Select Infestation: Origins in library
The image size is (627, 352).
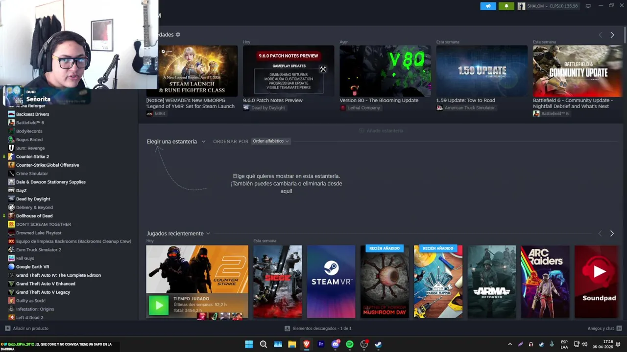[x=35, y=309]
